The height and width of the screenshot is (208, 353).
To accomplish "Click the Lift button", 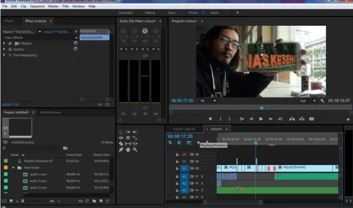I will pyautogui.click(x=292, y=119).
